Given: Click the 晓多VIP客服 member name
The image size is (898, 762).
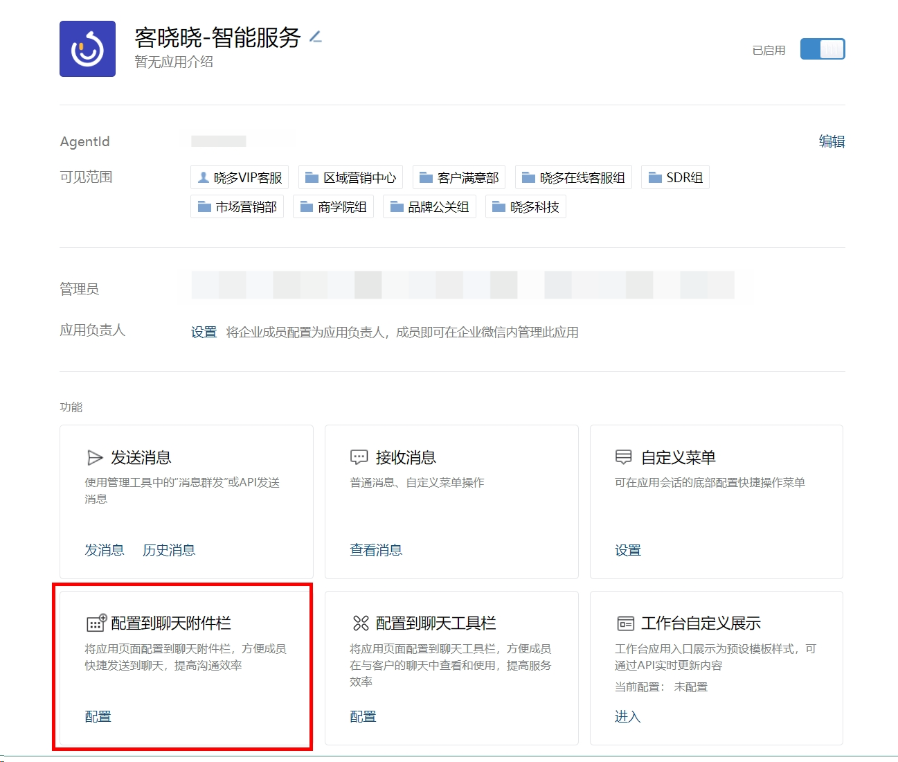Looking at the screenshot, I should pos(248,178).
